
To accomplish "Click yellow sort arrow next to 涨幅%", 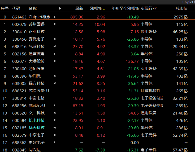I will tap(104, 8).
